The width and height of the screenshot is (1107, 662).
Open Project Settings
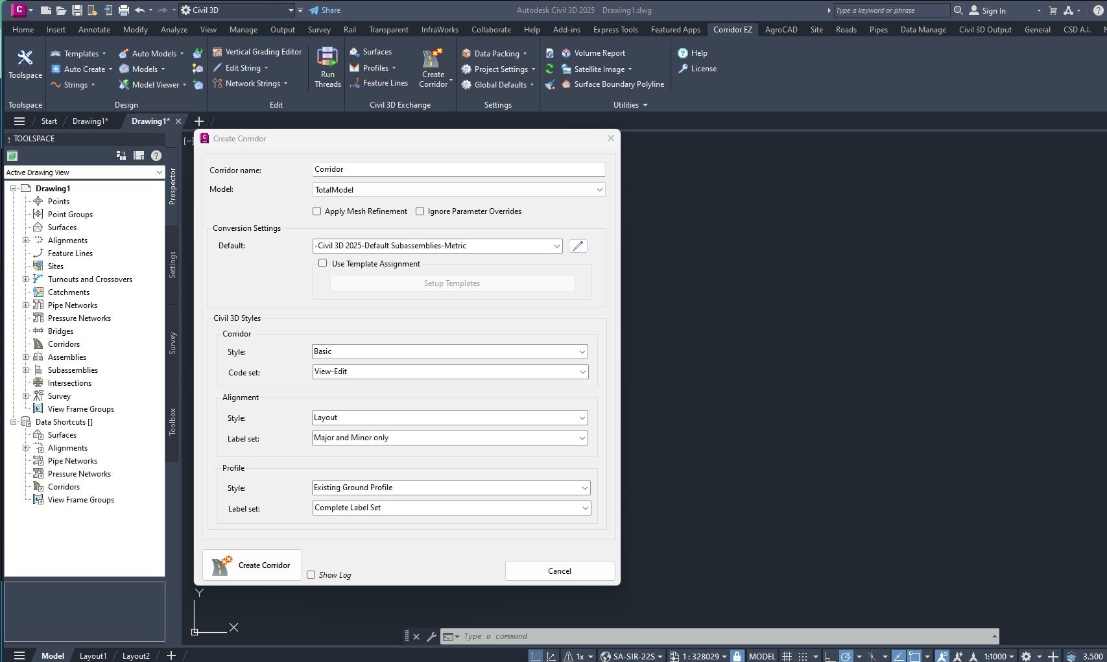tap(497, 69)
